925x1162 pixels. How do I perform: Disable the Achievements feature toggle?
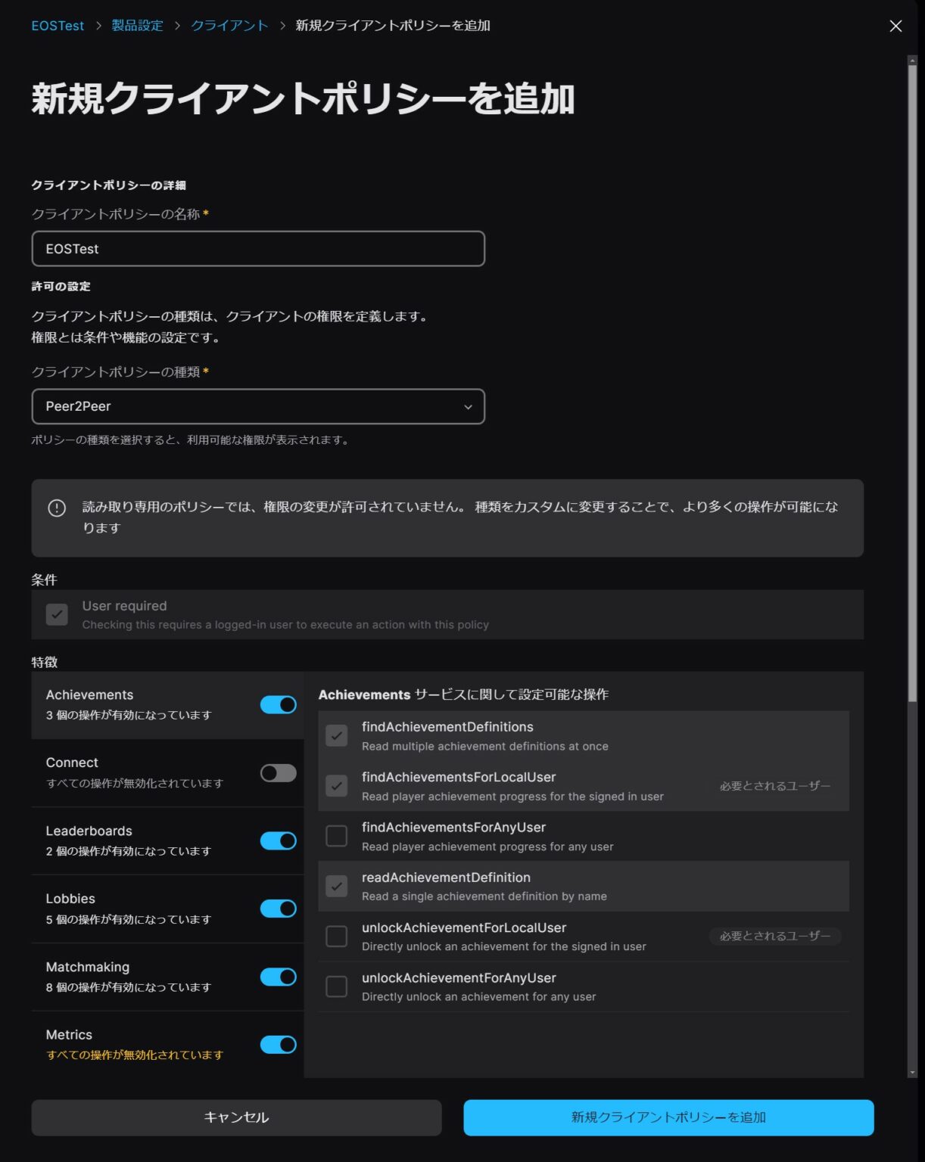click(x=278, y=704)
